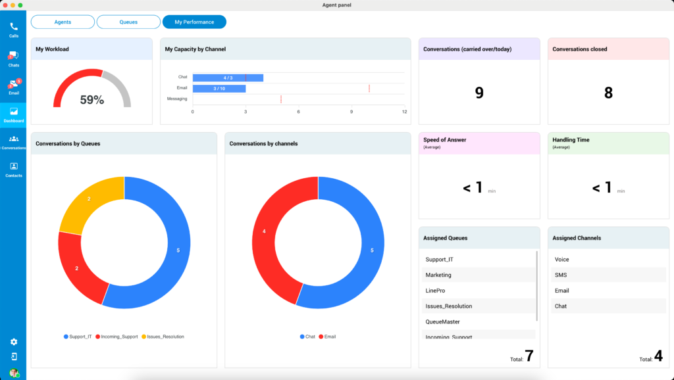
Task: Click the 59% workload gauge
Action: coord(92,89)
